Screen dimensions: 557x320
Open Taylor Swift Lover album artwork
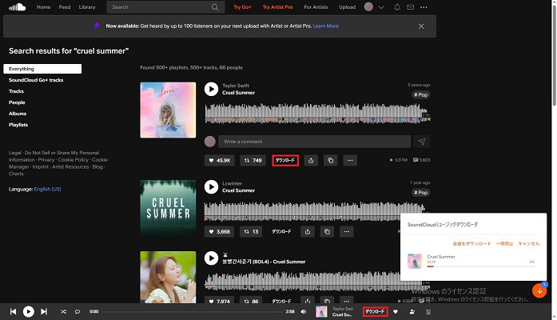(x=168, y=110)
